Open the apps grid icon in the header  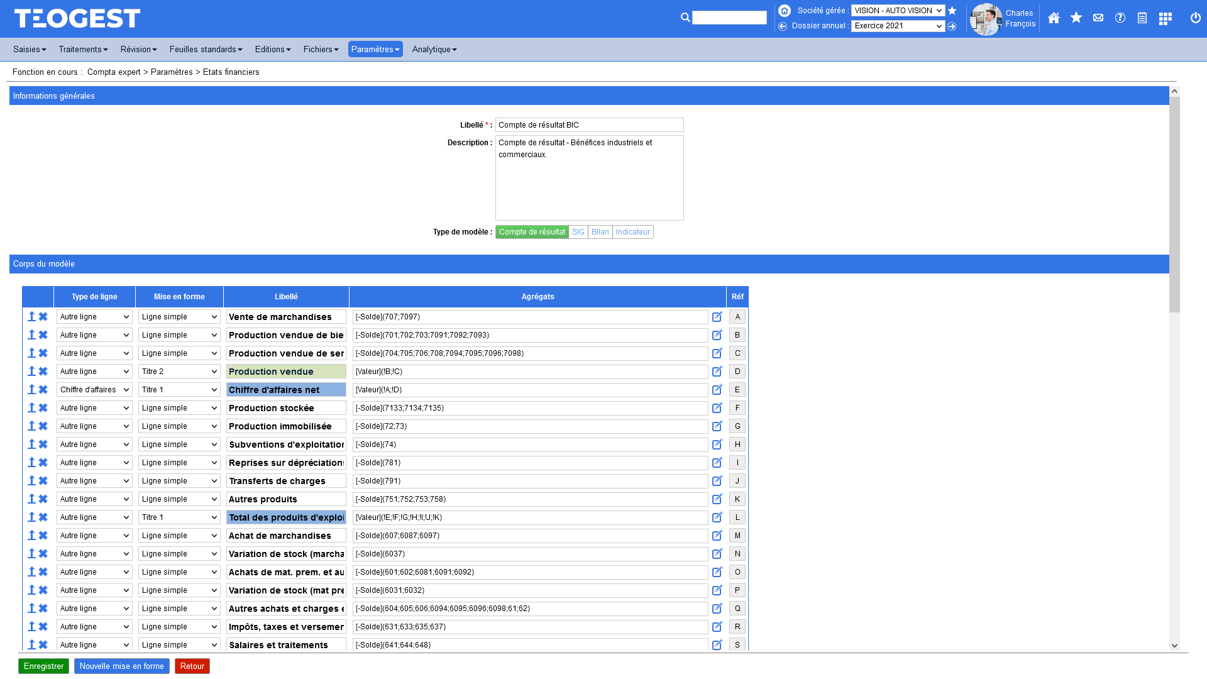(x=1165, y=19)
